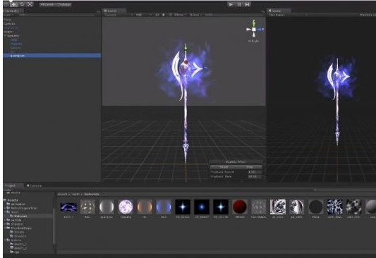
Task: Click Stop in the Particle Effect overlay
Action: 250,167
